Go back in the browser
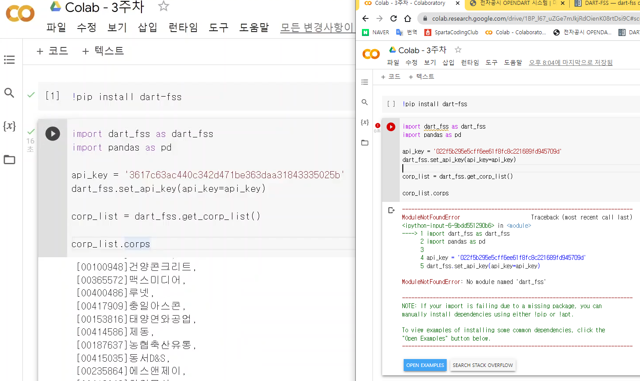Screen dimensions: 640x381 coord(365,18)
